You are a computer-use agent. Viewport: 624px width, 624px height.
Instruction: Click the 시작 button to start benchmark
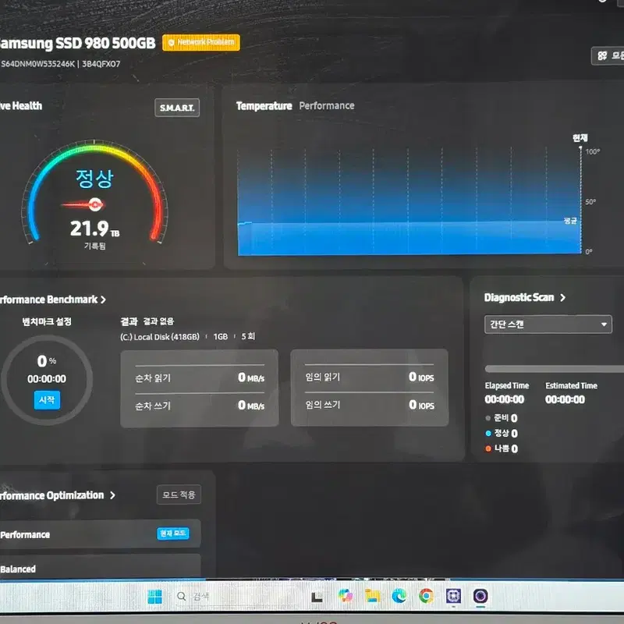(47, 400)
